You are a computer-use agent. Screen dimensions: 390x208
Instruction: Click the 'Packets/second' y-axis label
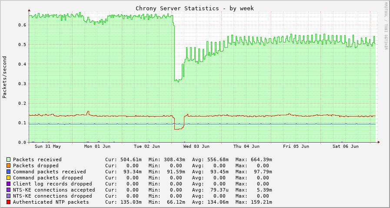click(4, 77)
